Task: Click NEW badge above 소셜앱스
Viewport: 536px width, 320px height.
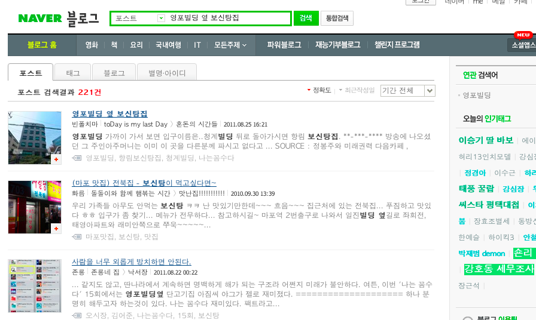Action: pos(523,35)
